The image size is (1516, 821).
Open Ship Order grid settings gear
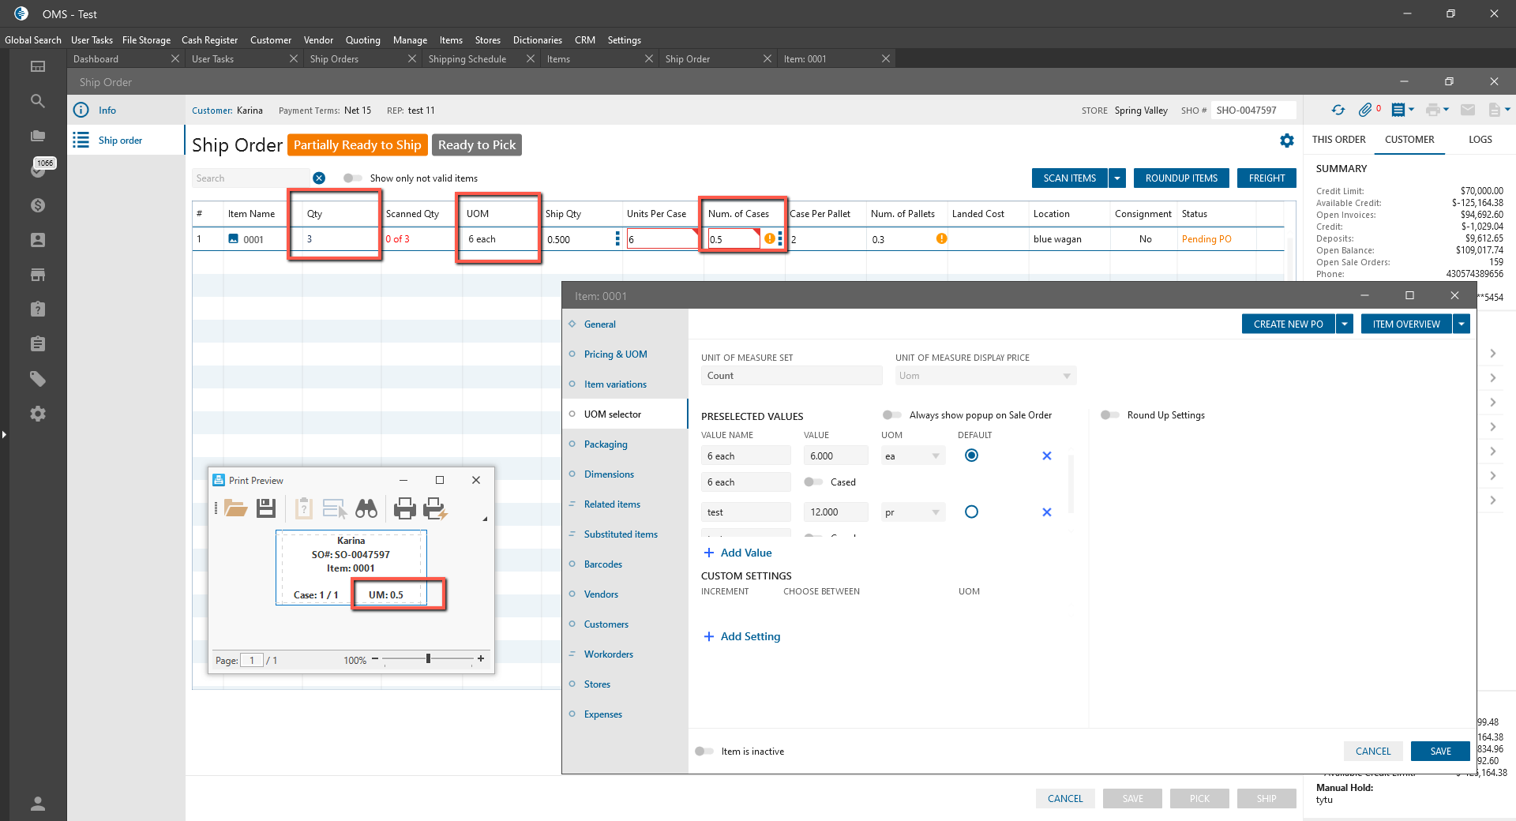(x=1287, y=141)
